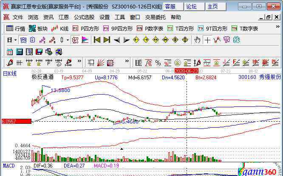Image resolution: width=283 pixels, height=176 pixels.
Task: Click the yellow diamond right-arrow icon
Action: 146,40
